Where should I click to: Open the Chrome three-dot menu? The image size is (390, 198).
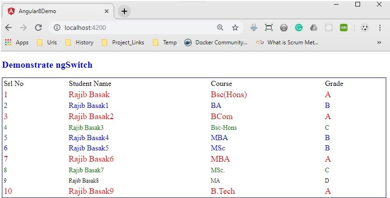[x=380, y=28]
